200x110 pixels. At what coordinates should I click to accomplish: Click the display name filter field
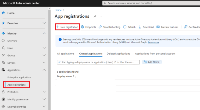98,62
